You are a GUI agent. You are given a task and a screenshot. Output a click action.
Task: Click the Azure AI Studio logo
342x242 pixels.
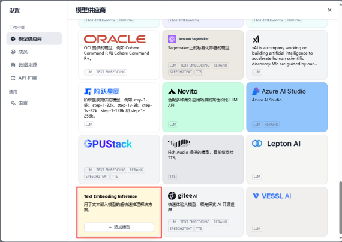pos(279,91)
